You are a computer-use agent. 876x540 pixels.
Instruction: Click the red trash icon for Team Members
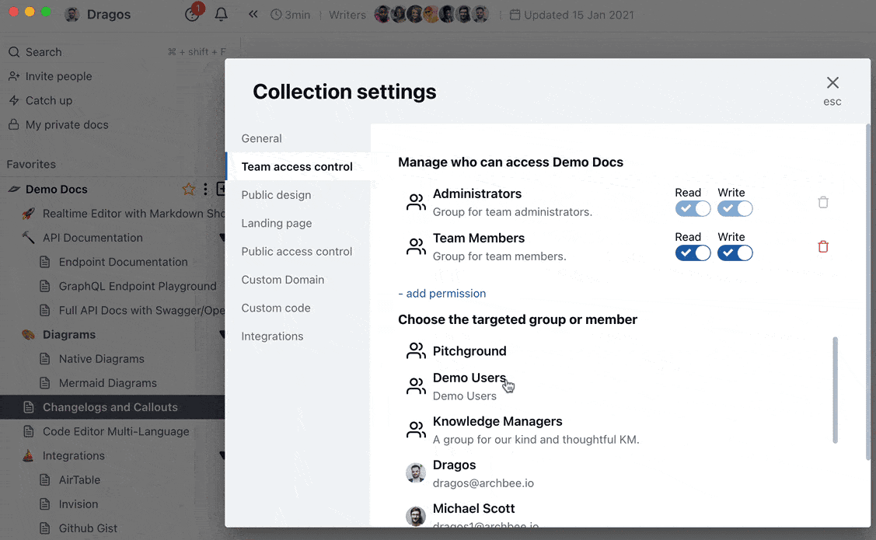click(823, 246)
